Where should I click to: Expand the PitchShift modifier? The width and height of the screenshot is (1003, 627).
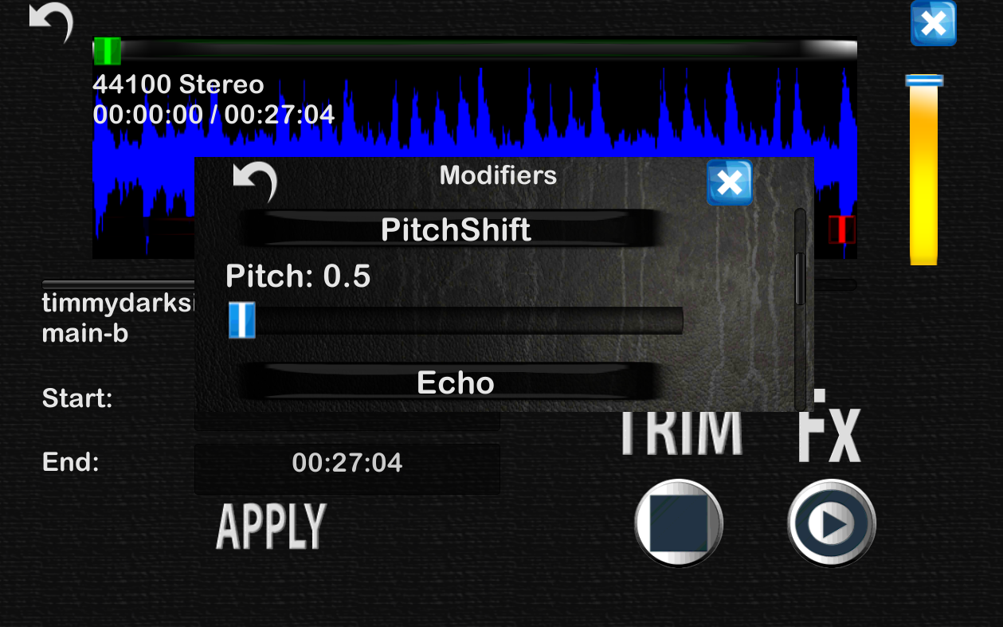pyautogui.click(x=456, y=229)
